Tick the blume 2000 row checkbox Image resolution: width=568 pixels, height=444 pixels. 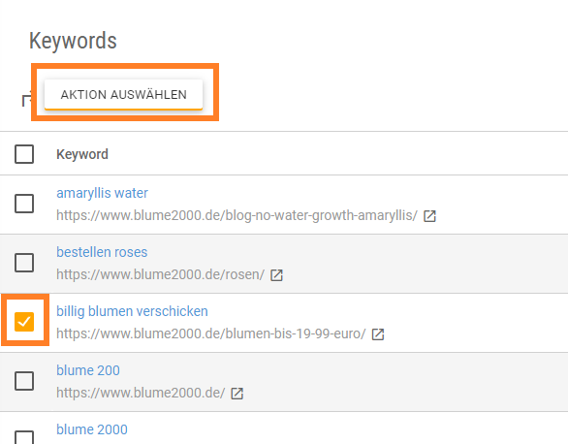click(24, 437)
